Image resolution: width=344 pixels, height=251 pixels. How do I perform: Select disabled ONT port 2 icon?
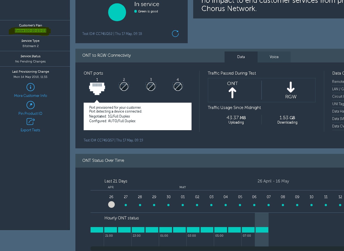(x=124, y=87)
